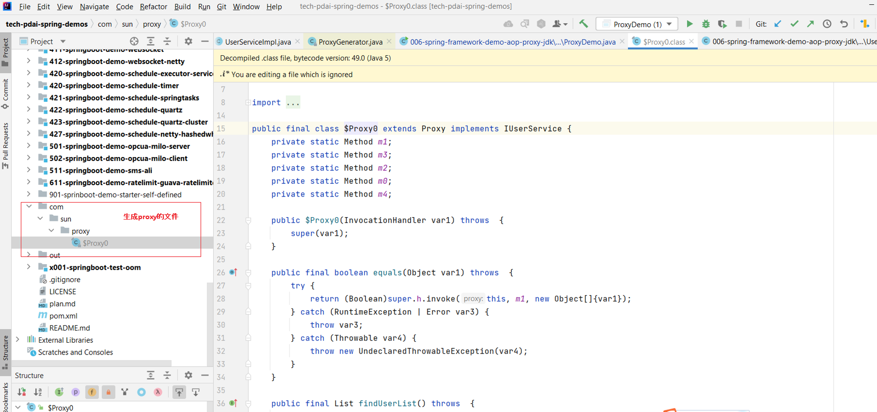Image resolution: width=877 pixels, height=412 pixels.
Task: Click gutter implements marker on line 26
Action: tap(233, 272)
